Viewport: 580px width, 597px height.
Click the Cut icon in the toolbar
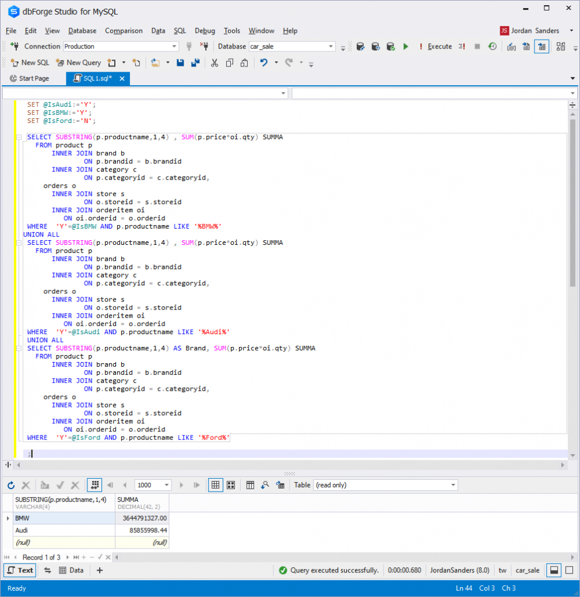(x=215, y=62)
